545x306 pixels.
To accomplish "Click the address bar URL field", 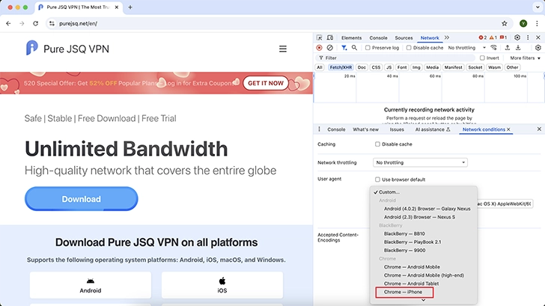I will (278, 24).
